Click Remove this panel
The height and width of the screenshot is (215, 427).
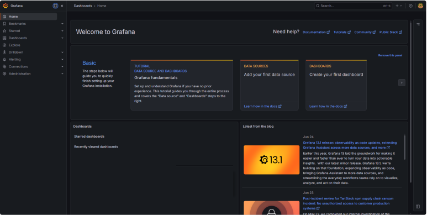tap(390, 55)
